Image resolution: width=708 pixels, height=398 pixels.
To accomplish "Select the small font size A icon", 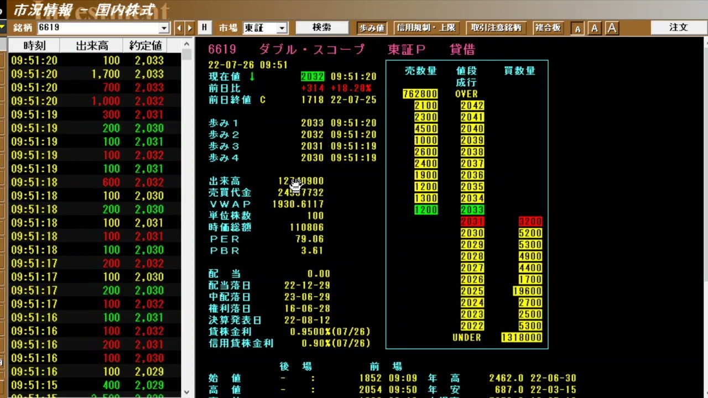I will click(577, 28).
